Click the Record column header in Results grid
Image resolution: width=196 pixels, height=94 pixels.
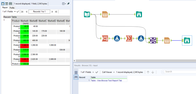[x=84, y=77]
